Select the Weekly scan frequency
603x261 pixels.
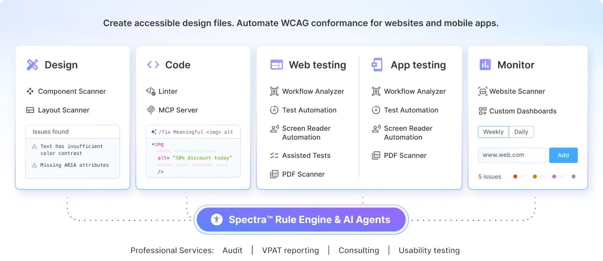coord(493,132)
